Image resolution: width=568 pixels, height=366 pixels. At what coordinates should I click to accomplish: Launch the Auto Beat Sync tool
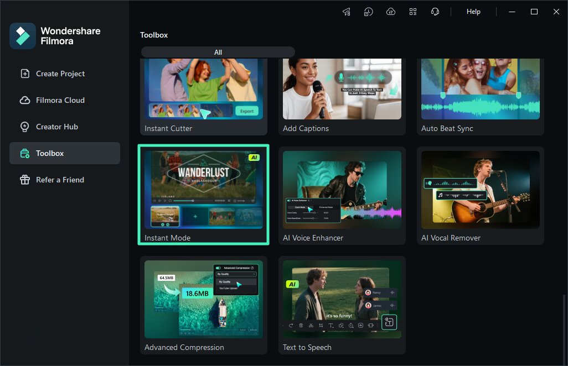(x=481, y=97)
